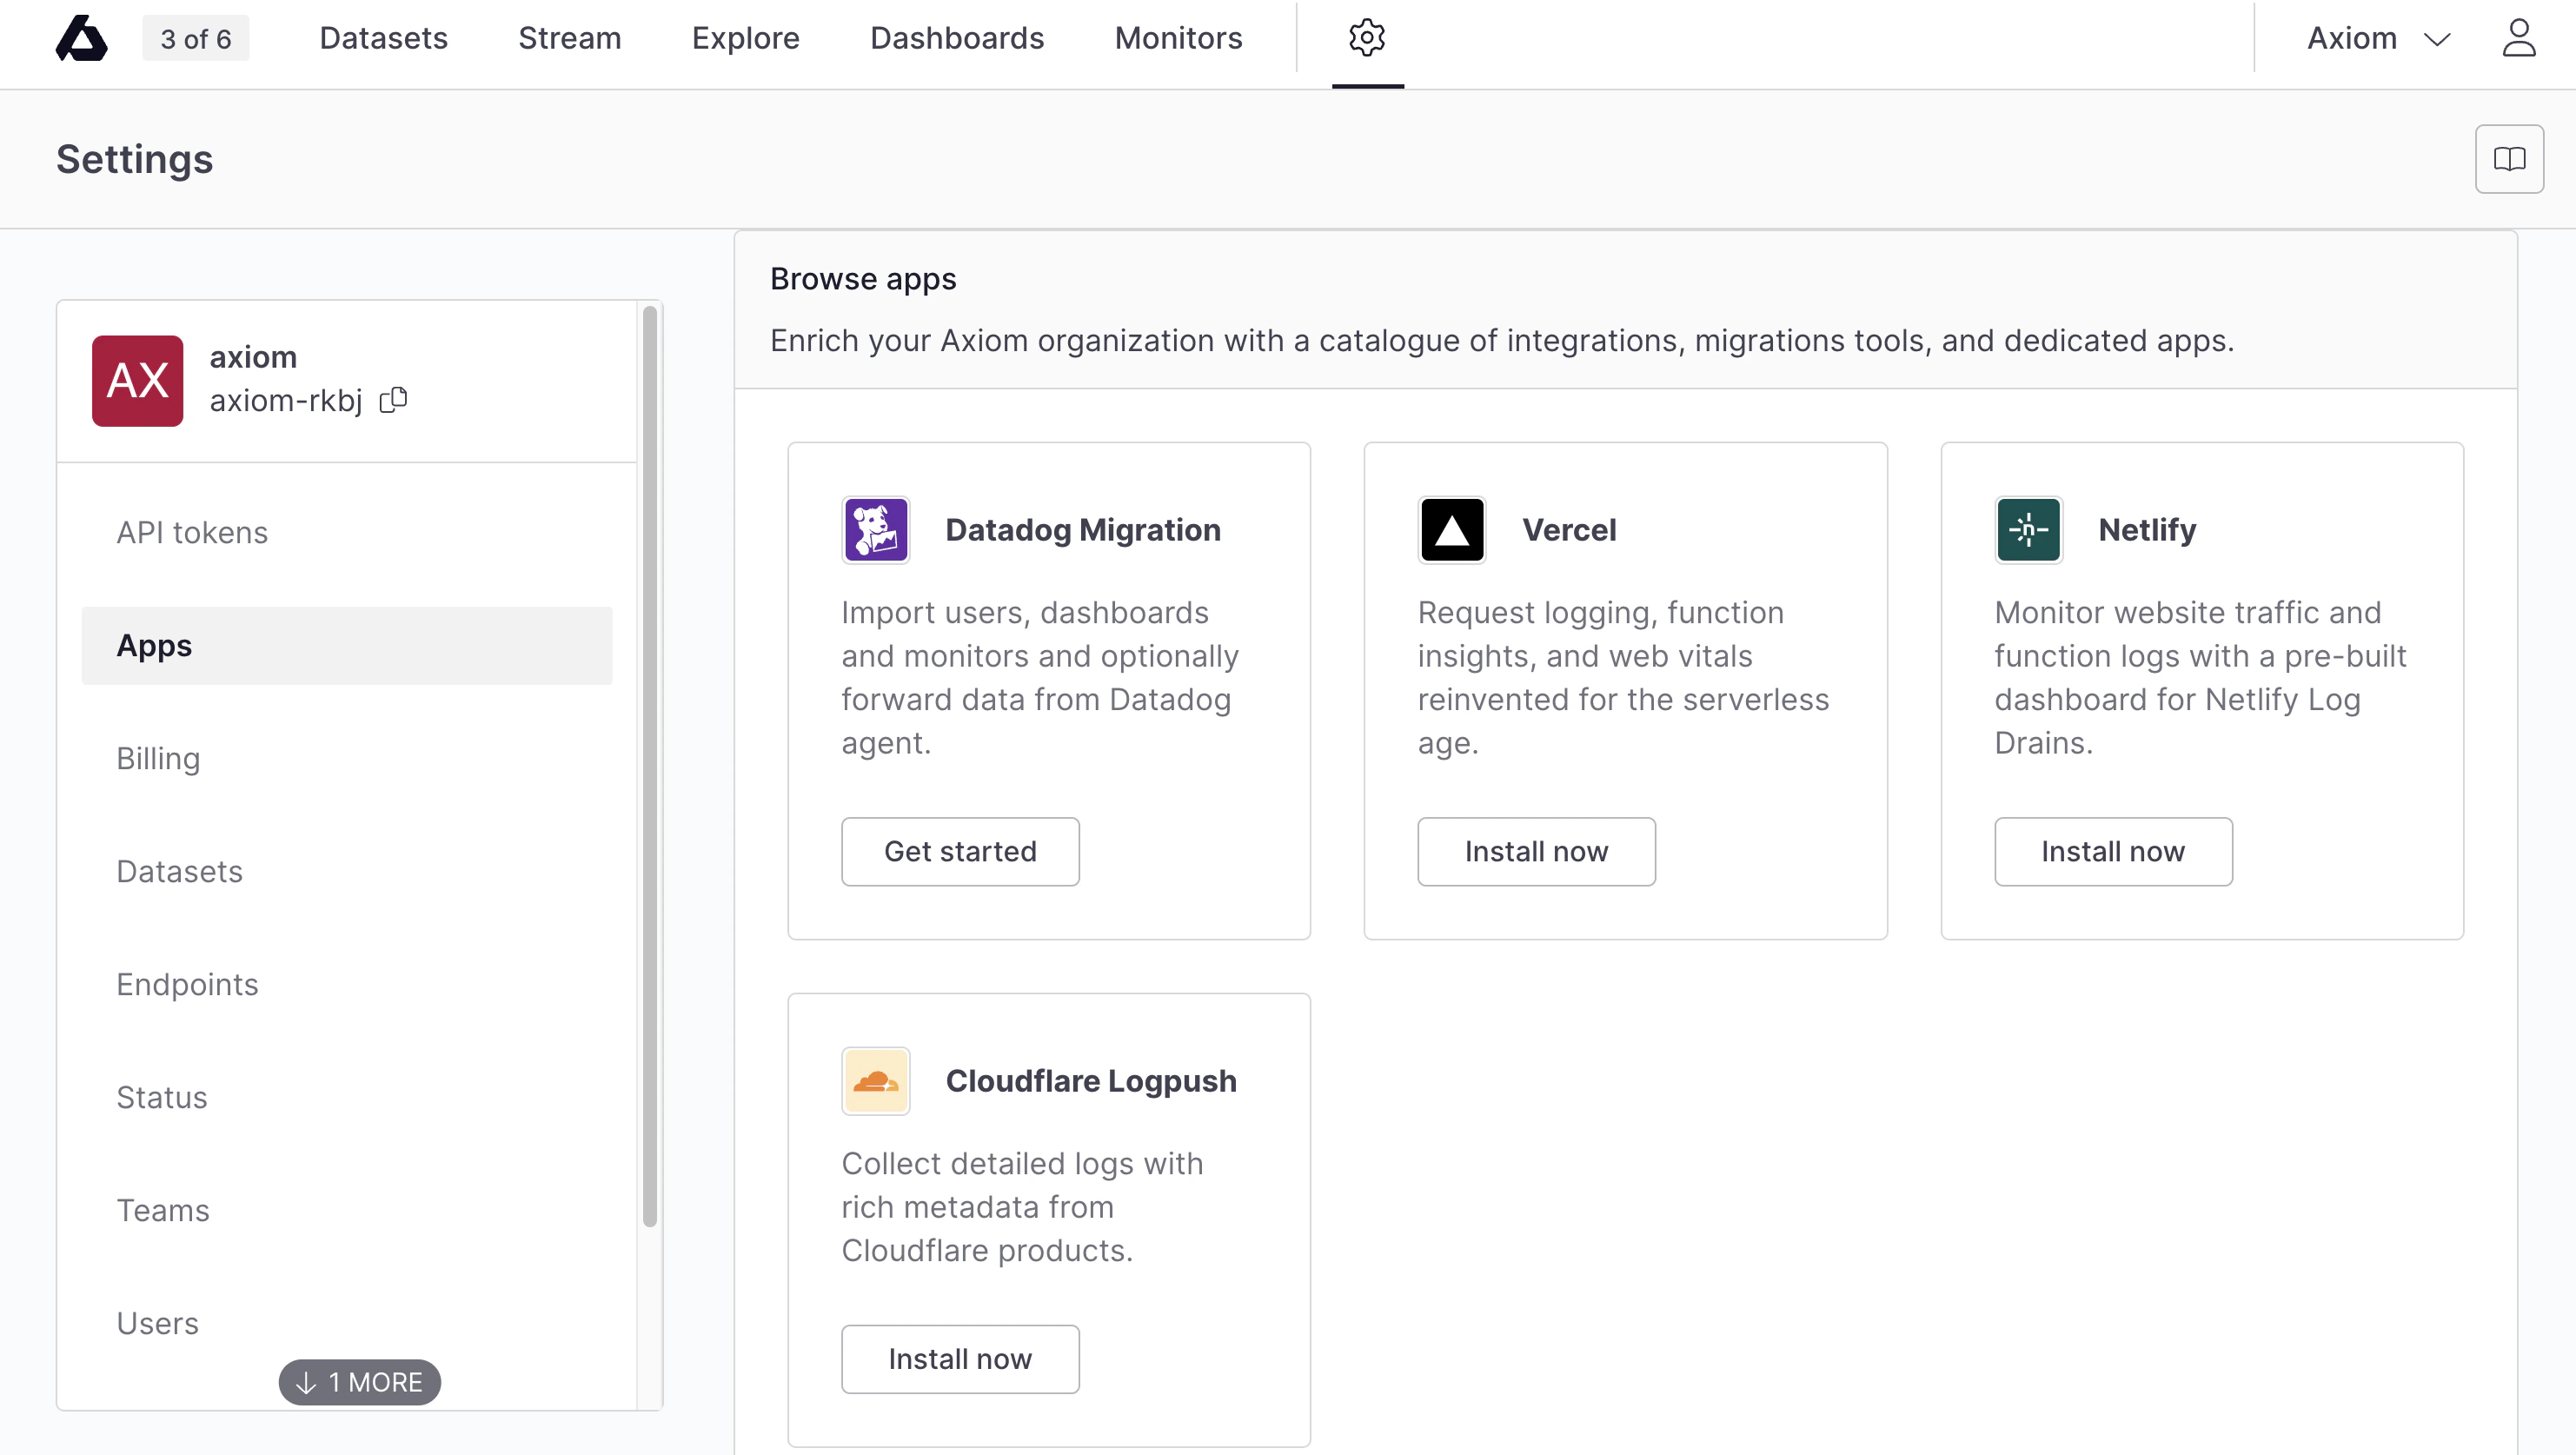
Task: Click Get started for Datadog Migration
Action: point(960,851)
